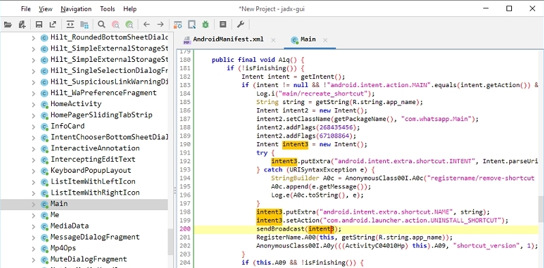544x268 pixels.
Task: Toggle Sync with editor toolbar icon
Action: point(70,24)
